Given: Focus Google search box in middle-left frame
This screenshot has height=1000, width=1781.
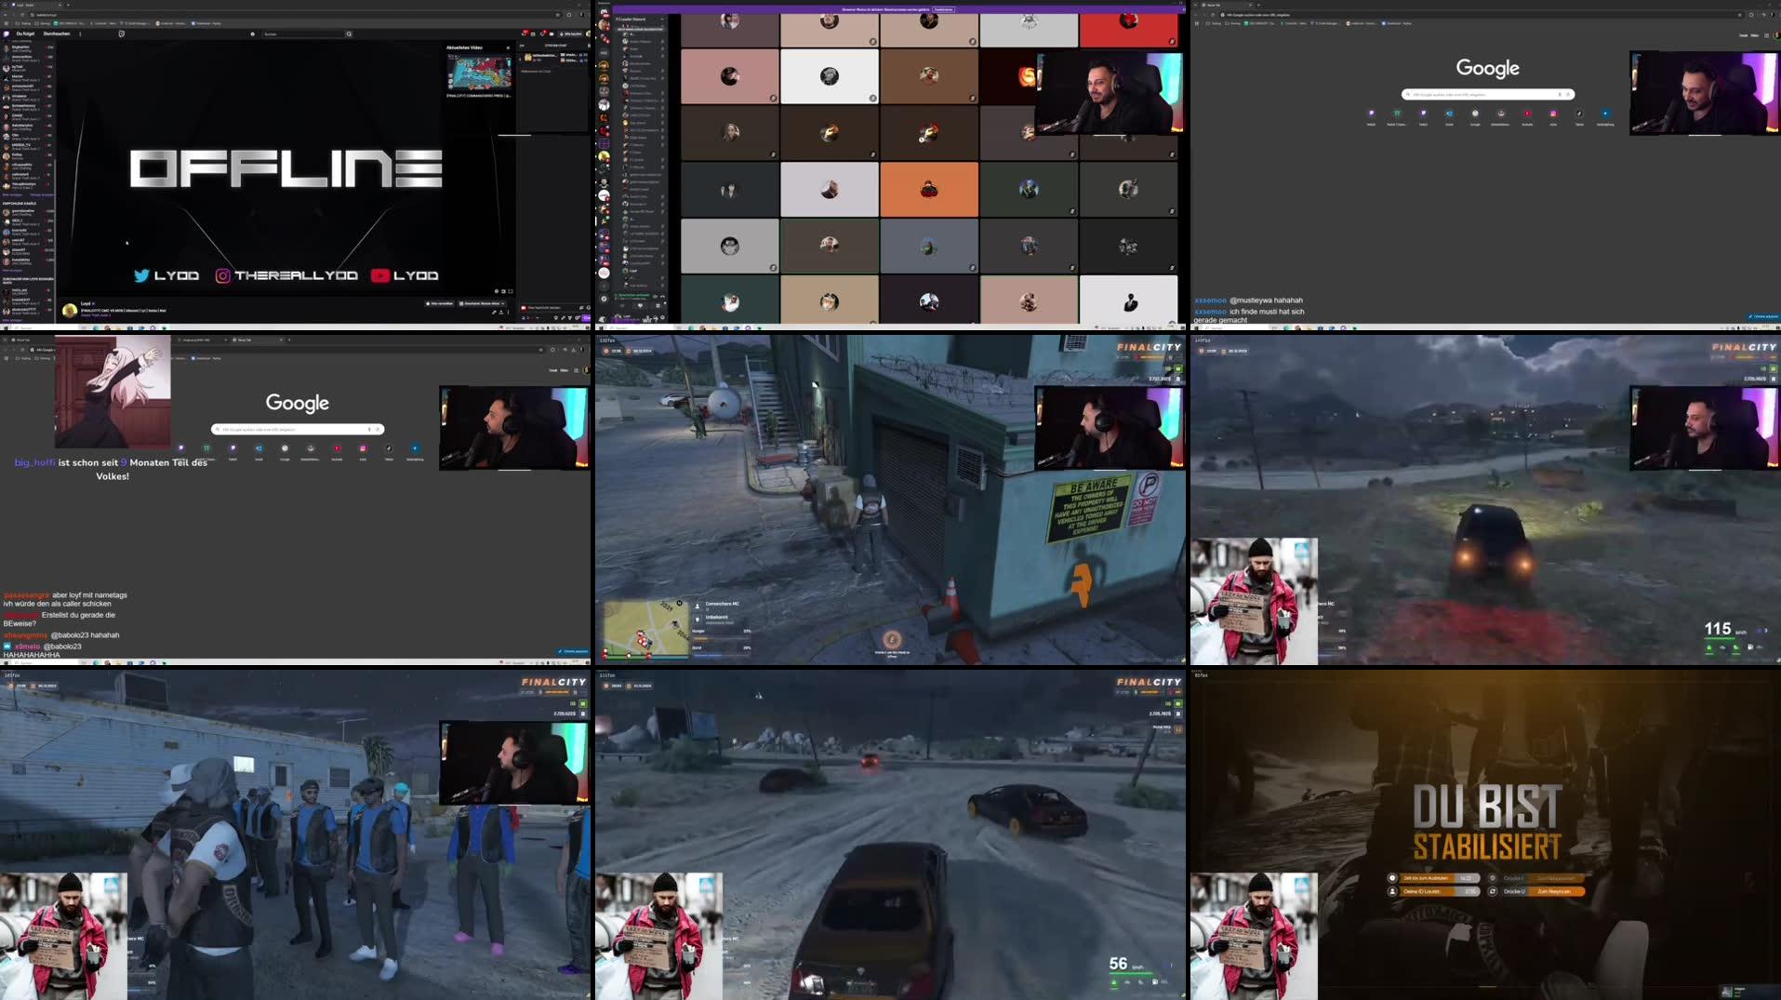Looking at the screenshot, I should (298, 429).
